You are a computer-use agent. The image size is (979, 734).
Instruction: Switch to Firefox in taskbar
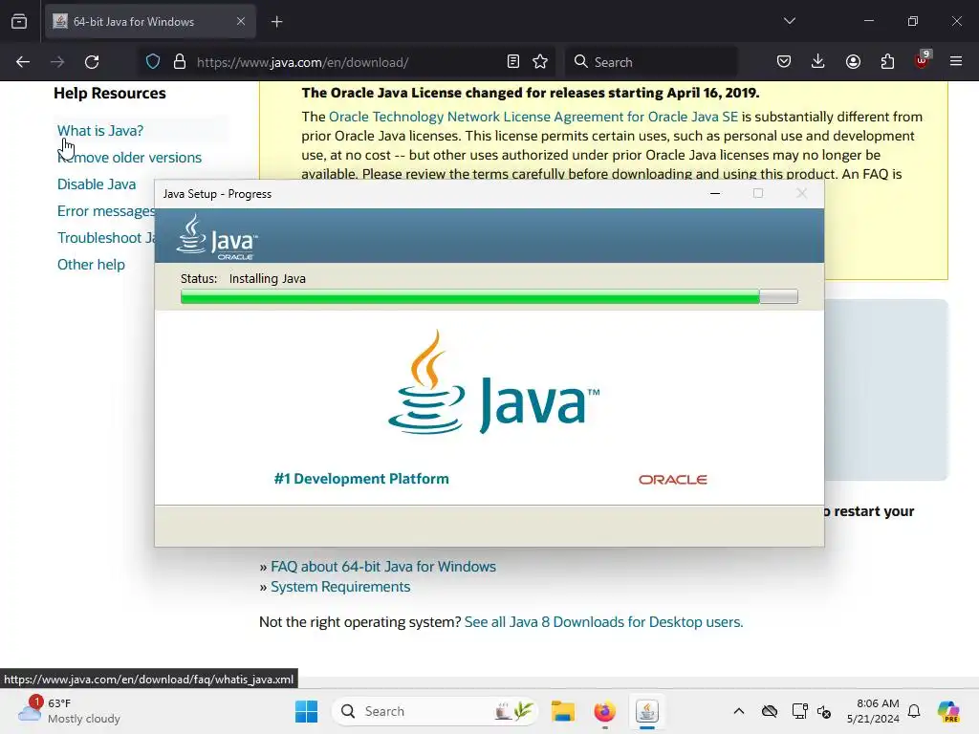coord(604,711)
